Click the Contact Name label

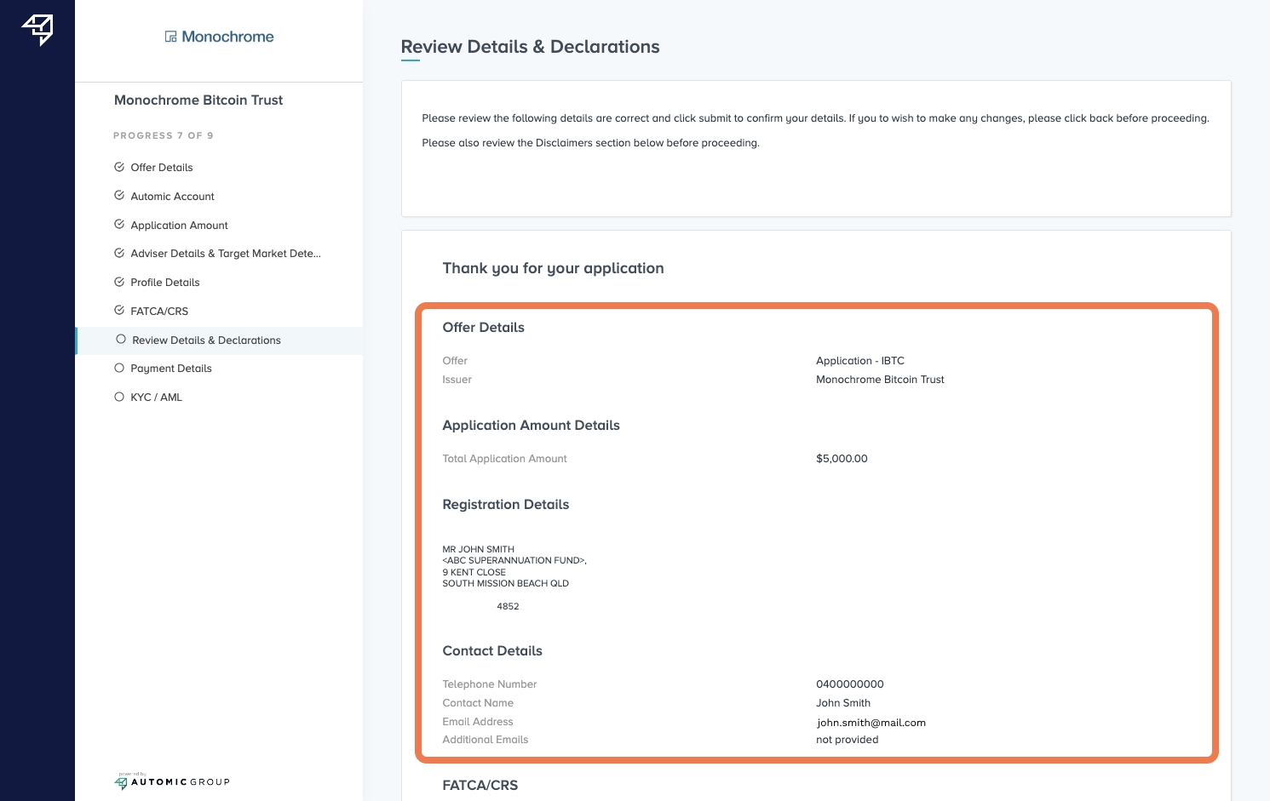478,703
